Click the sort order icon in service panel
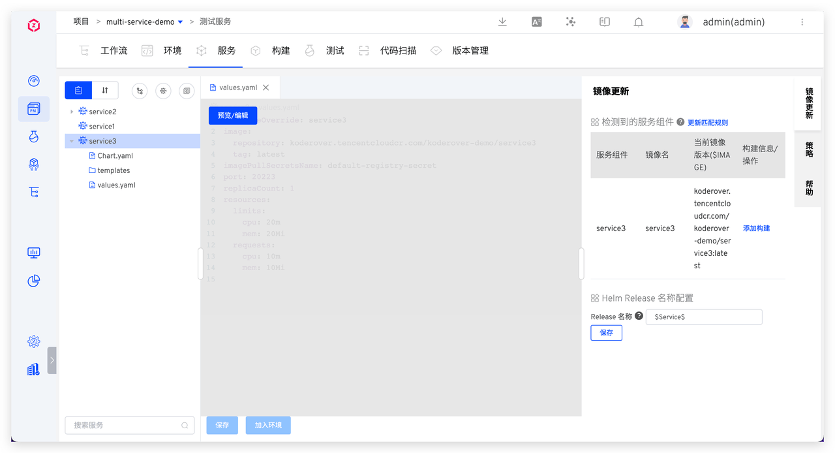This screenshot has height=453, width=835. tap(105, 90)
